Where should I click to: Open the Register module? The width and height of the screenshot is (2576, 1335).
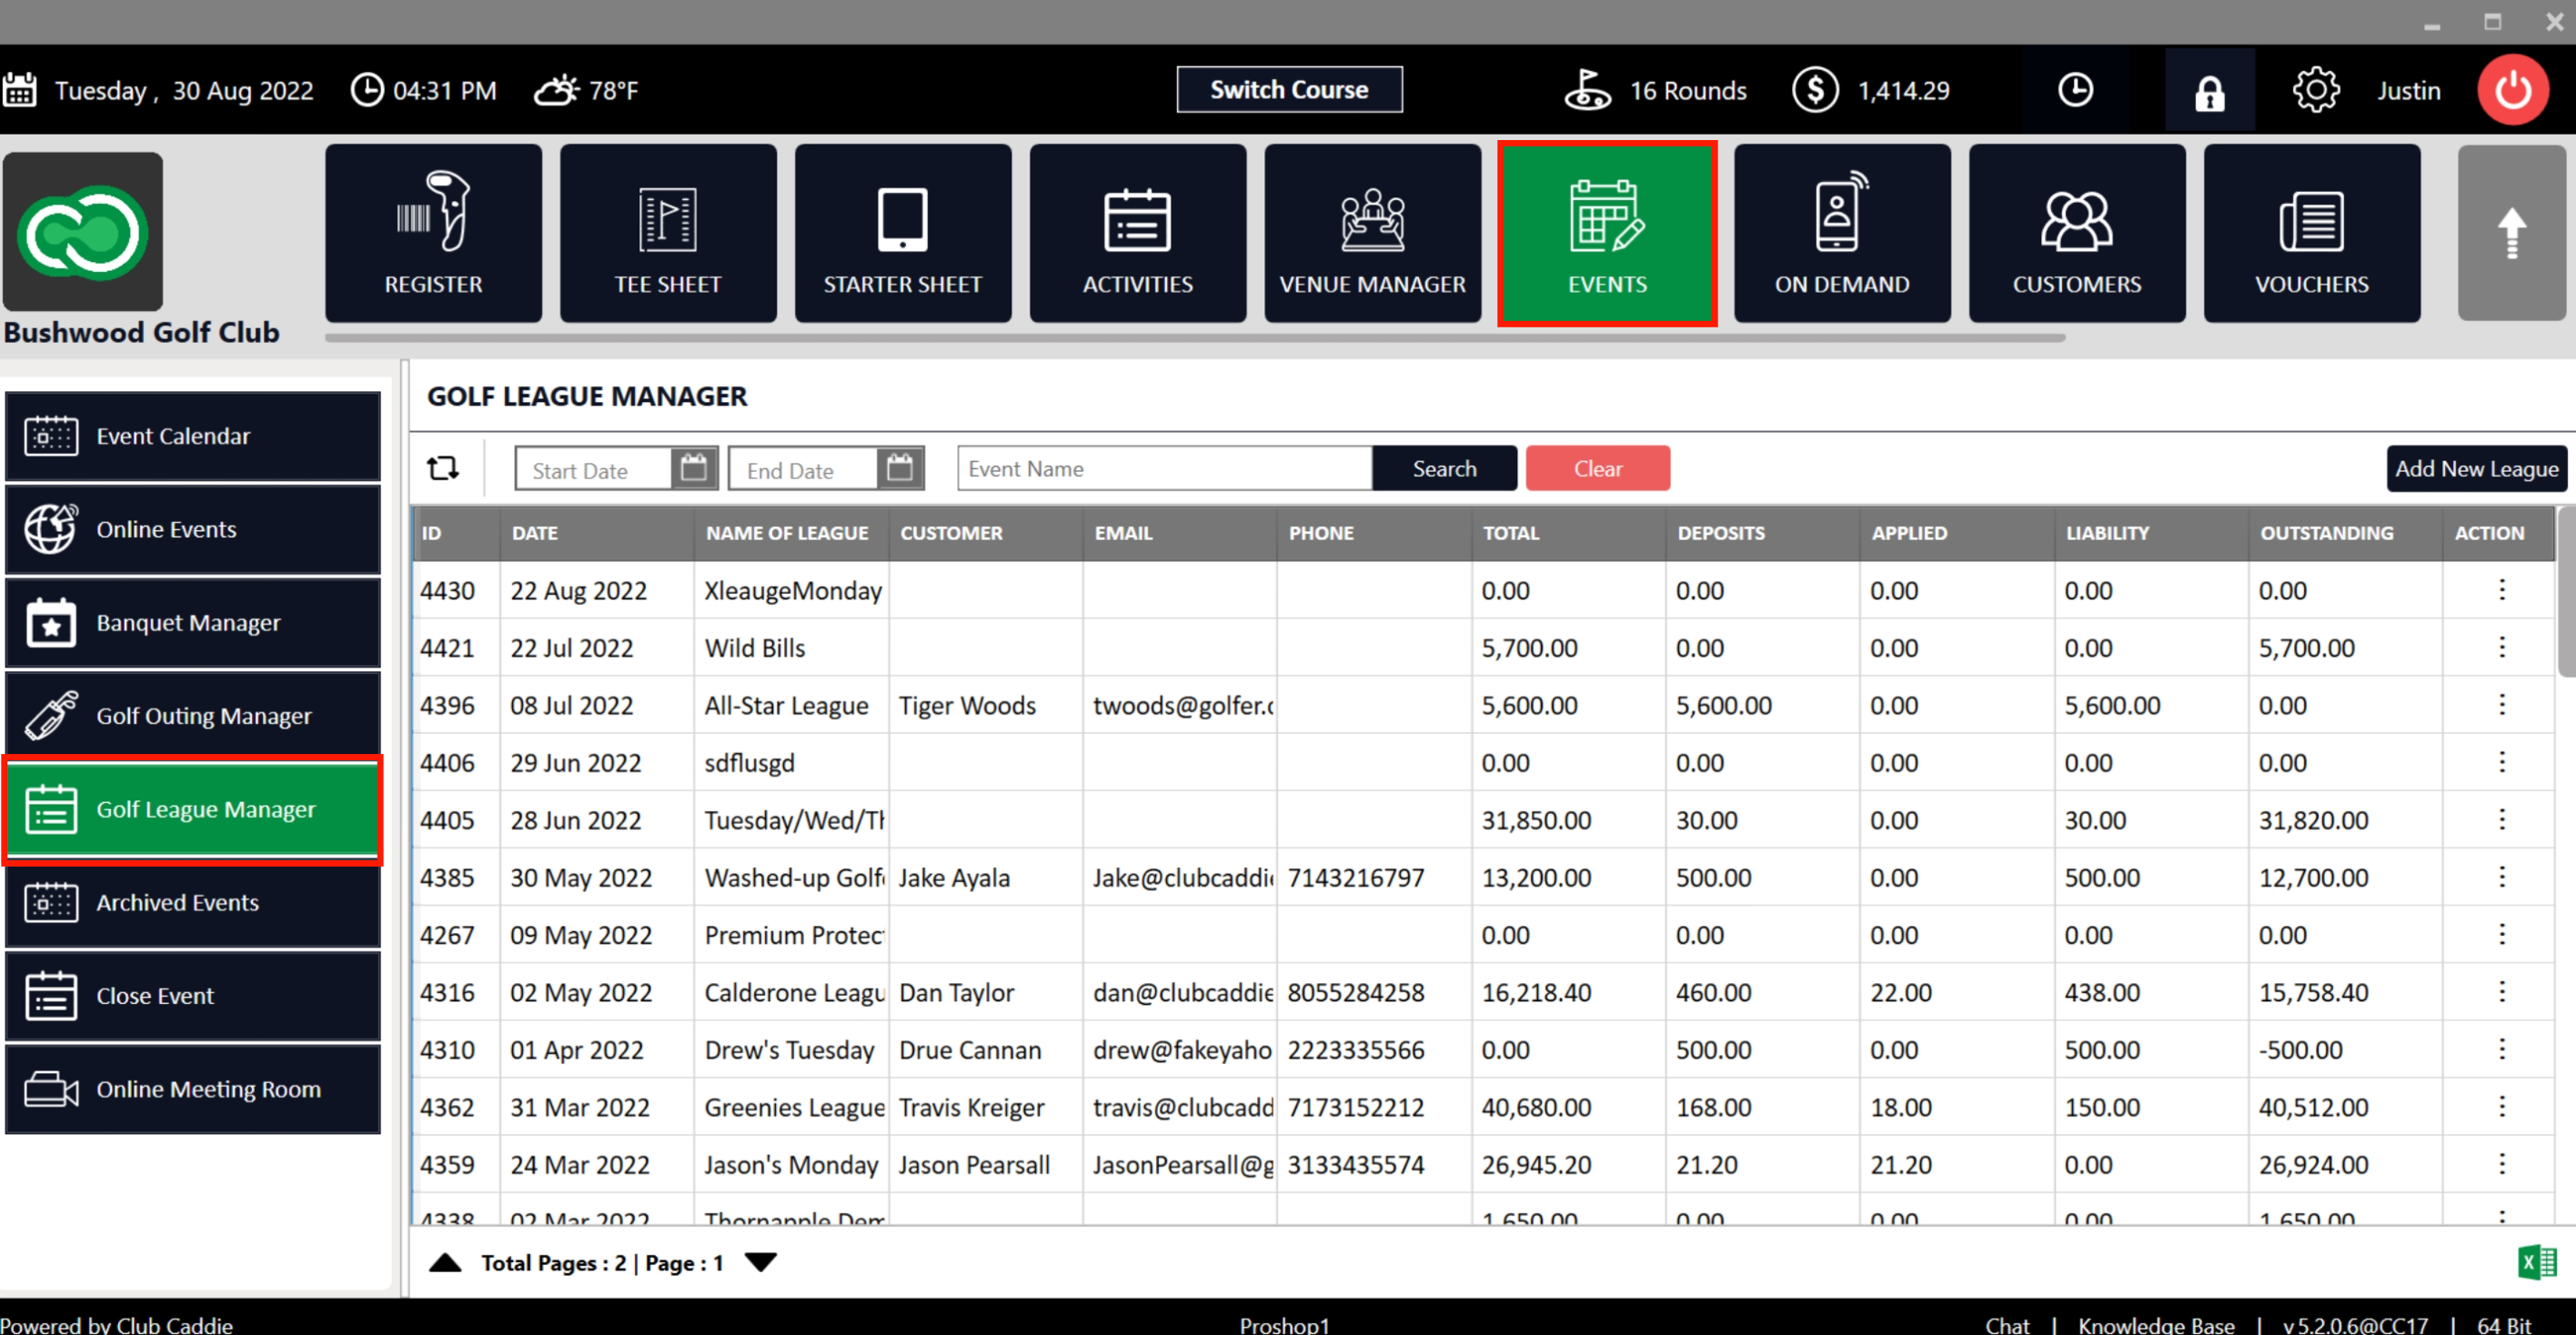pyautogui.click(x=433, y=233)
